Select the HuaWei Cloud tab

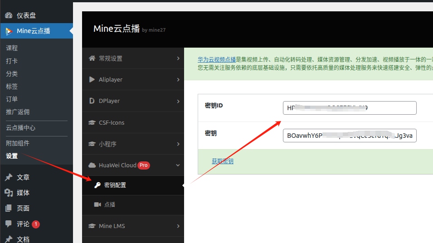[133, 165]
